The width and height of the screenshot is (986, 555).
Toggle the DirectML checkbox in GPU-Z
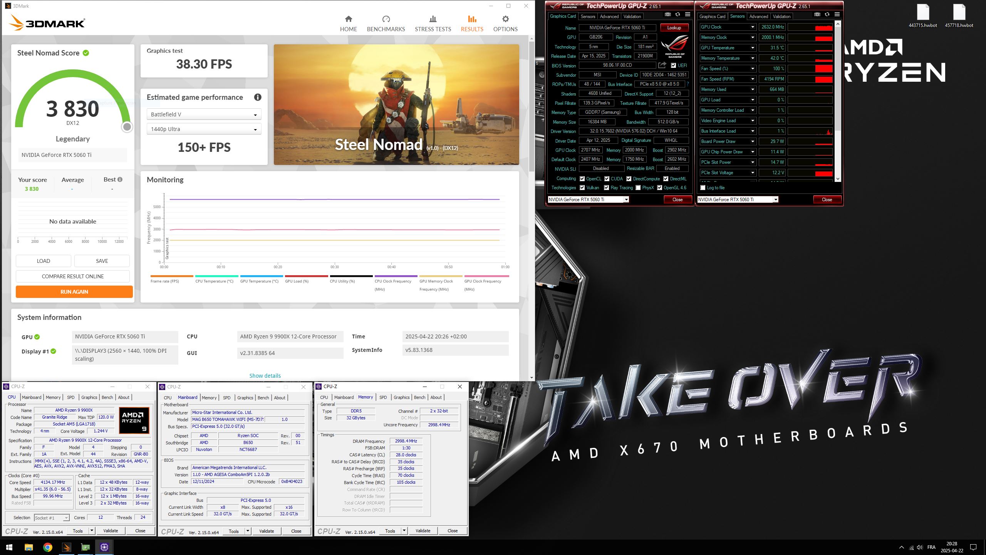tap(666, 178)
